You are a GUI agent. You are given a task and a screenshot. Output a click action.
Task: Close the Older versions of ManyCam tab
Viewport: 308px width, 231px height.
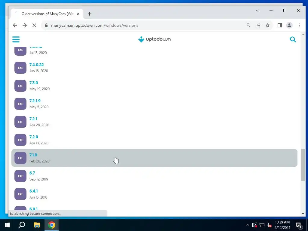(78, 14)
